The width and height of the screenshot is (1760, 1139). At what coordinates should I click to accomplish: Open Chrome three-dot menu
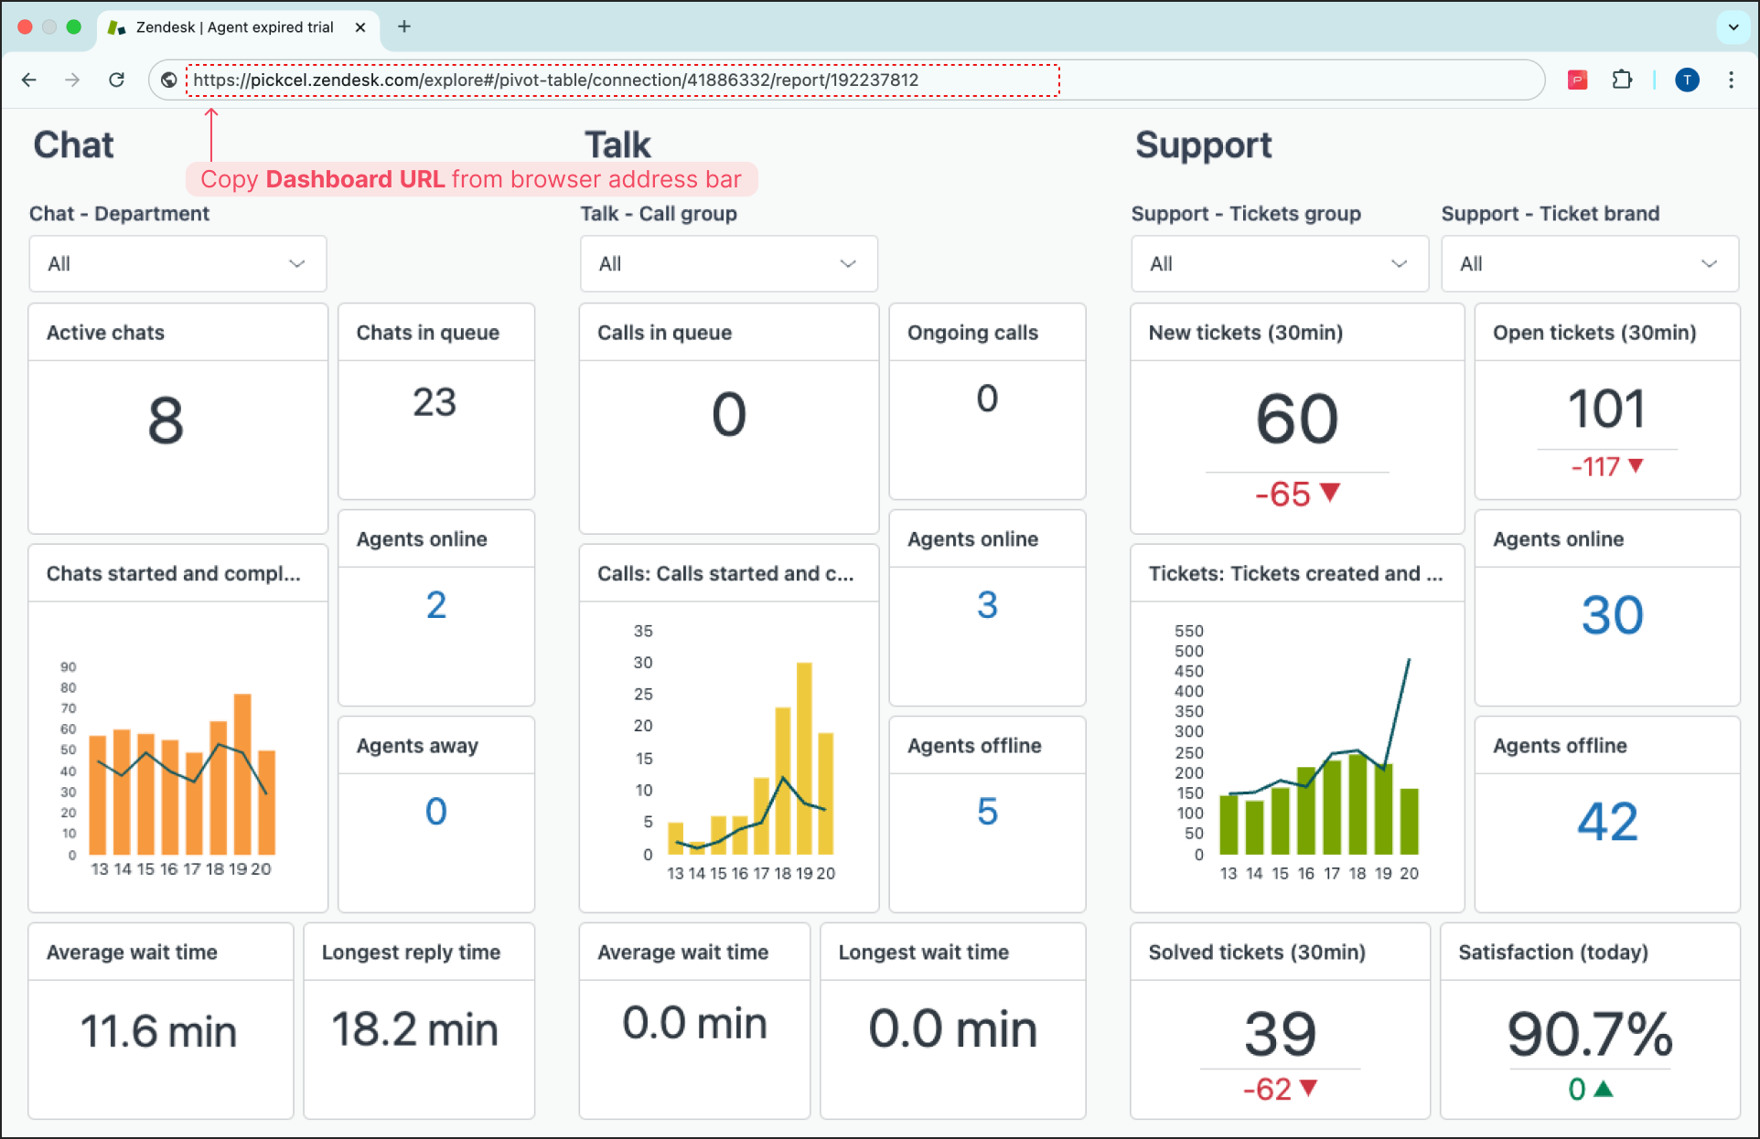1731,80
